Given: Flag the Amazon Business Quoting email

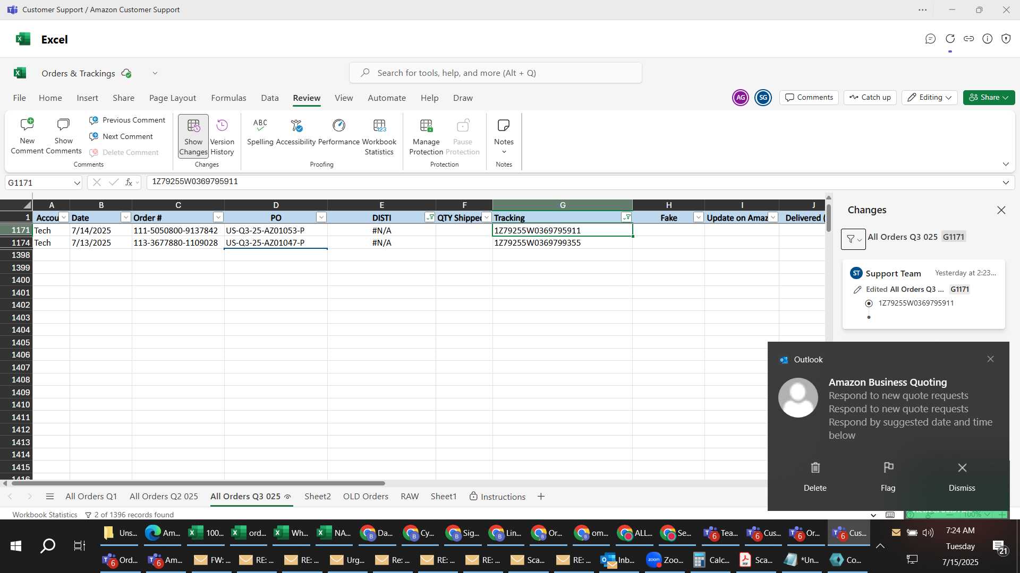Looking at the screenshot, I should (888, 476).
